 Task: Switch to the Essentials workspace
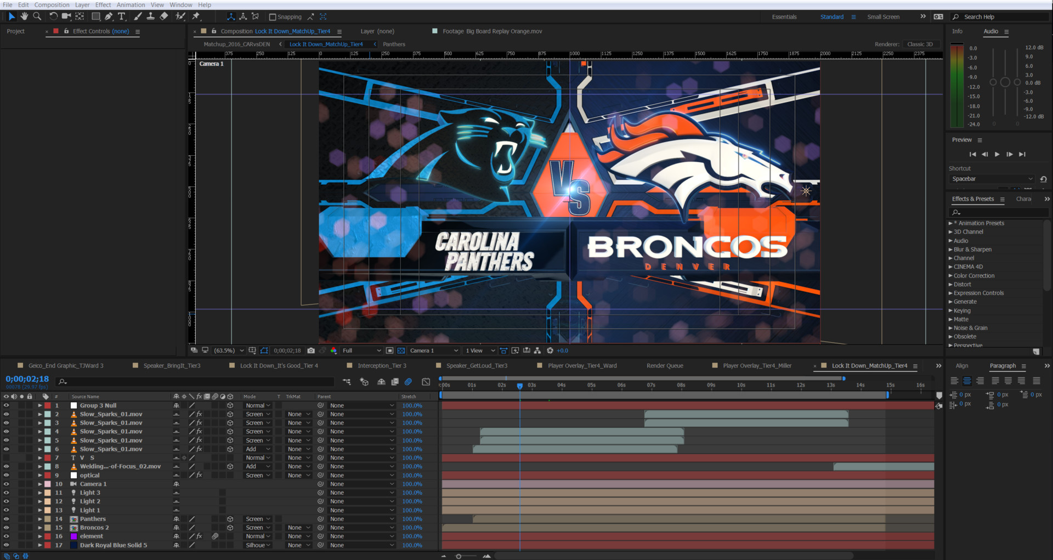point(784,17)
